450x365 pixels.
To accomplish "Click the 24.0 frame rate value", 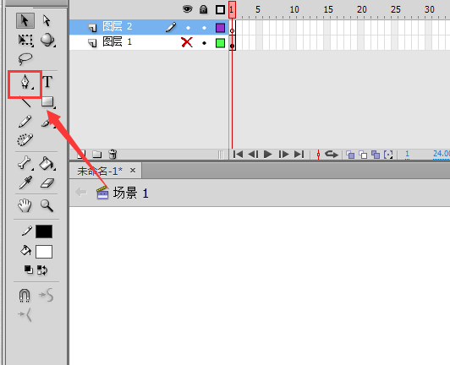I will pyautogui.click(x=441, y=154).
